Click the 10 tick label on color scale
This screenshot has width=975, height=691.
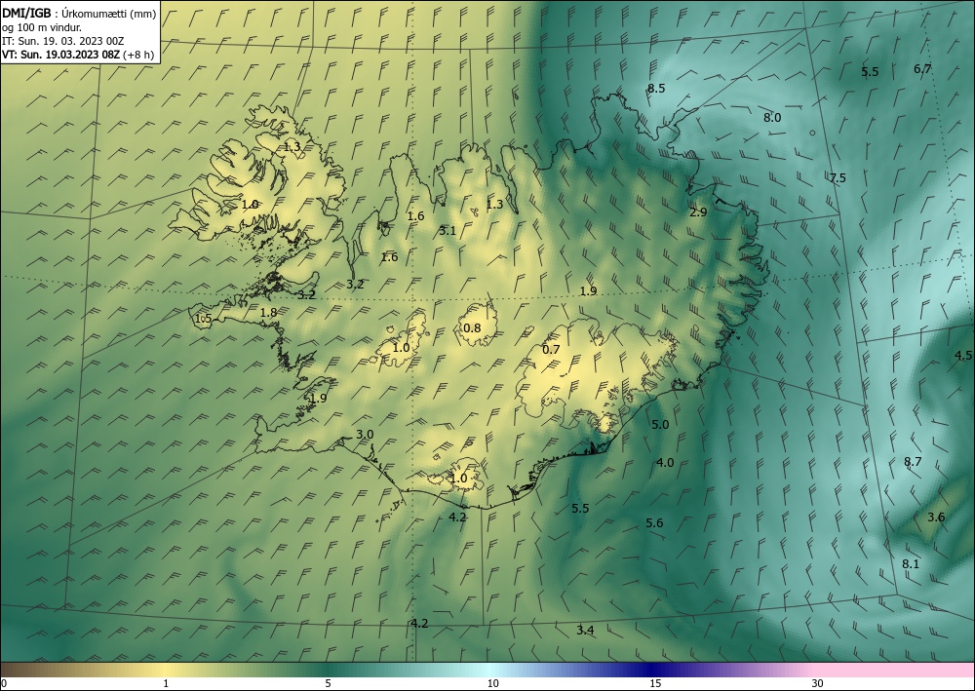click(x=492, y=683)
